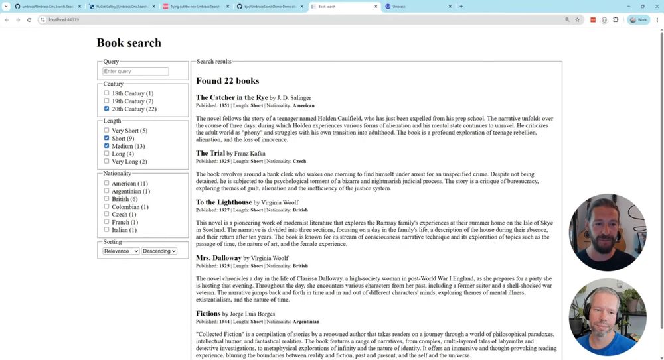Filter by Colombian nationality
664x360 pixels.
coord(106,206)
